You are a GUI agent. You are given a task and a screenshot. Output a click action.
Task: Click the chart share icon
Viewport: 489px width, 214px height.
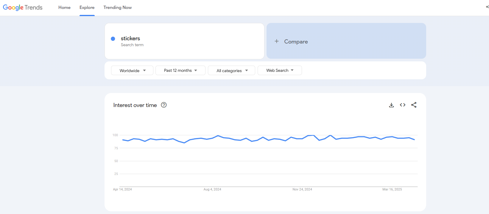pyautogui.click(x=414, y=105)
